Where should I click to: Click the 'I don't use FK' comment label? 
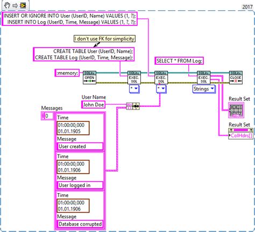point(104,39)
